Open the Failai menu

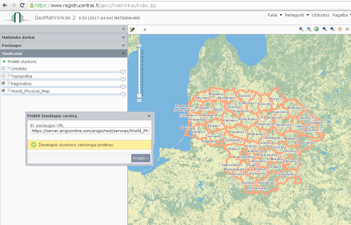[275, 15]
